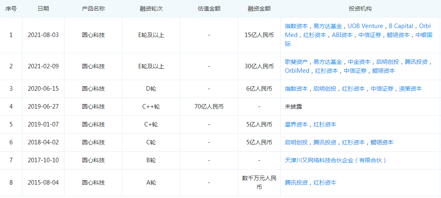Open 指数资本 link in 2021-08-03 row

pyautogui.click(x=296, y=26)
